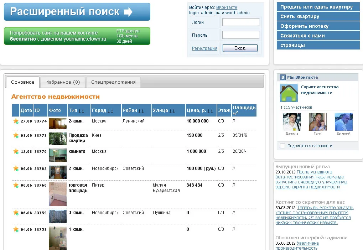Click the Малая Бухарестская street cell
This screenshot has width=363, height=250.
pos(166,188)
